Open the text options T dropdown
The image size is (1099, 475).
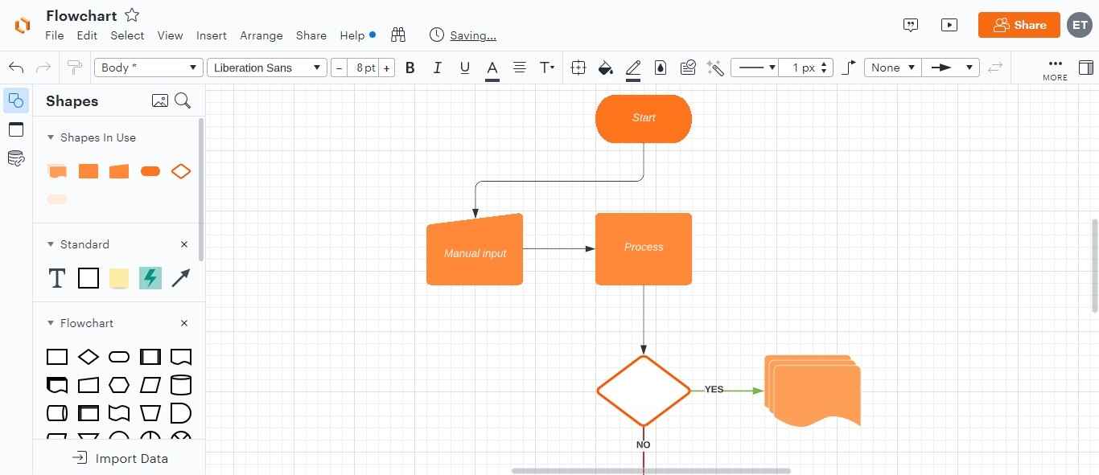(547, 68)
